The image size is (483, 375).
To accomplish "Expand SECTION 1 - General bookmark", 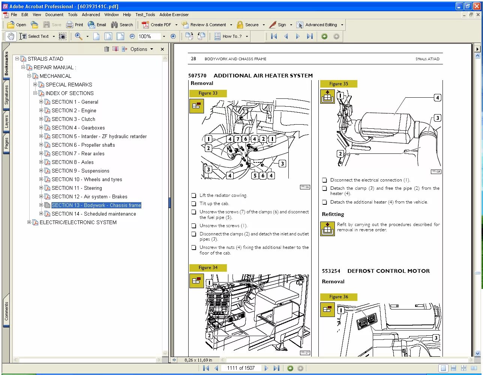I will [41, 102].
